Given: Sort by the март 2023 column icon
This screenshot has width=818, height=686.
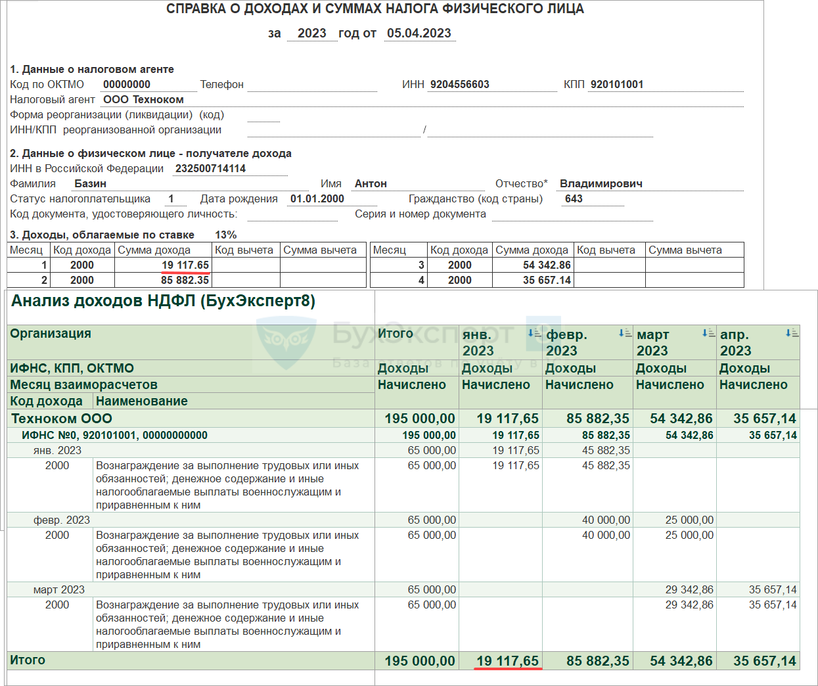Looking at the screenshot, I should point(709,333).
